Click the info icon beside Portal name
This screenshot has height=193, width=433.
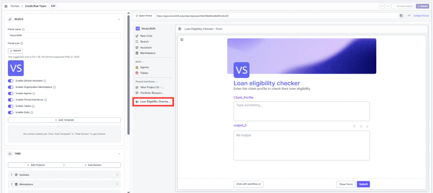coord(23,29)
